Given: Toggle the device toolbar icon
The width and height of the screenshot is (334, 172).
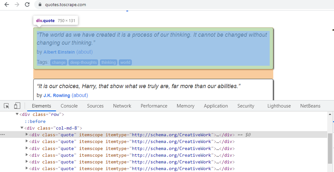Looking at the screenshot, I should click(17, 106).
